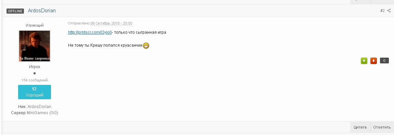Click the 154 сообщений post count
394x135 pixels.
click(x=35, y=80)
